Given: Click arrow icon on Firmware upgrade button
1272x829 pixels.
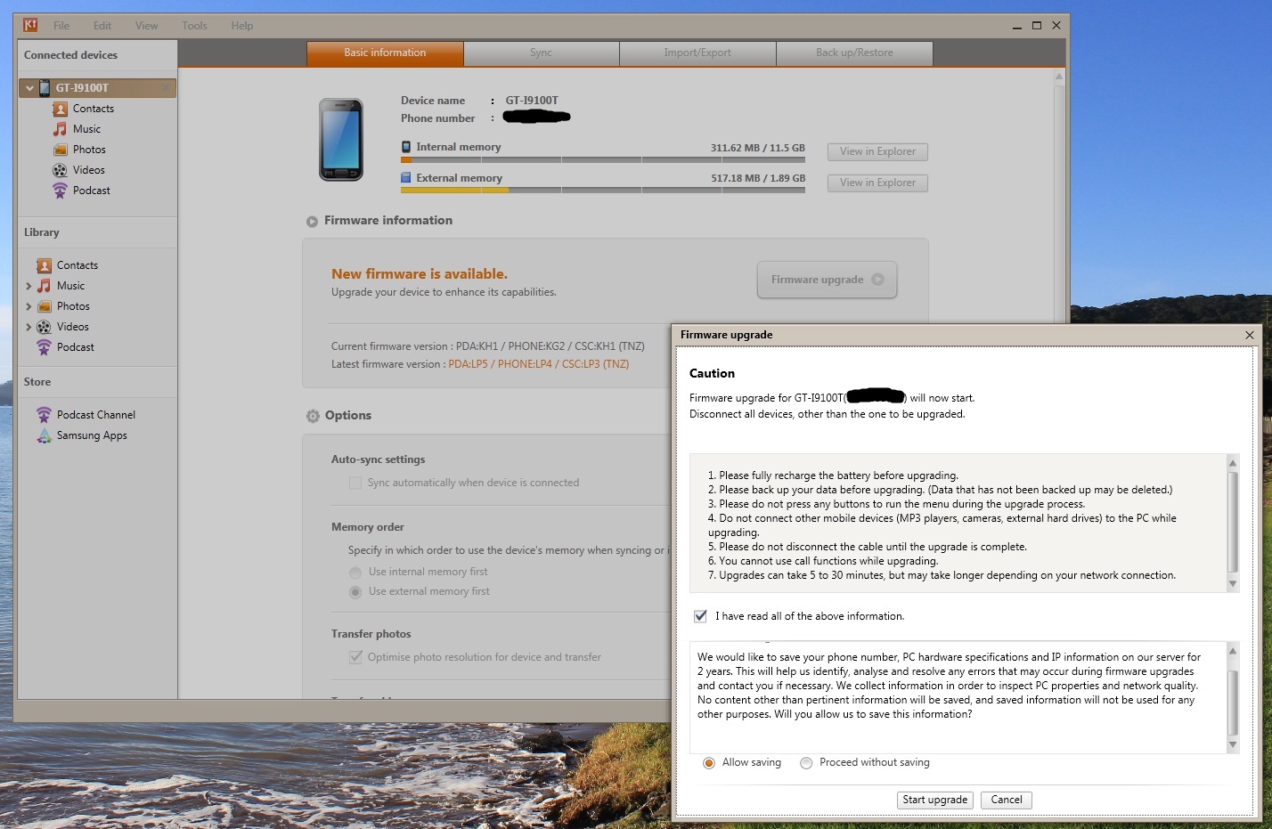Looking at the screenshot, I should point(877,280).
